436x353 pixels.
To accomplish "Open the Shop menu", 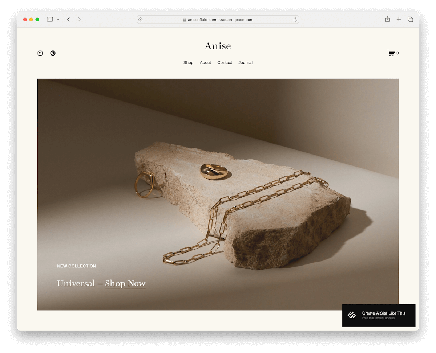I will [x=188, y=62].
